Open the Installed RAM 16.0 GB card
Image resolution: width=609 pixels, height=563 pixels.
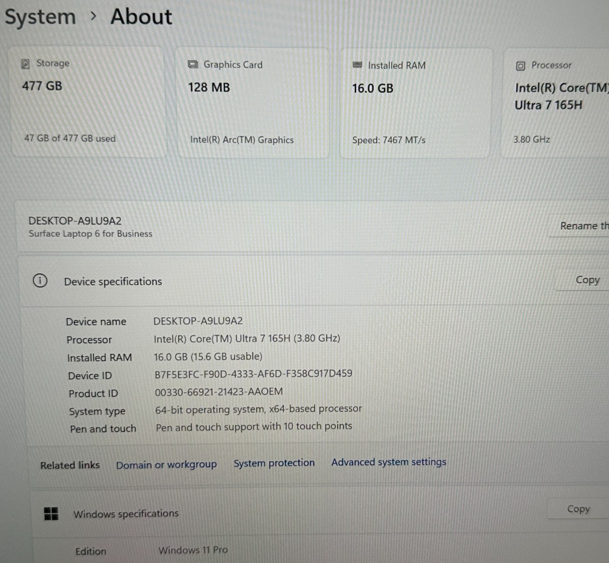pyautogui.click(x=416, y=103)
